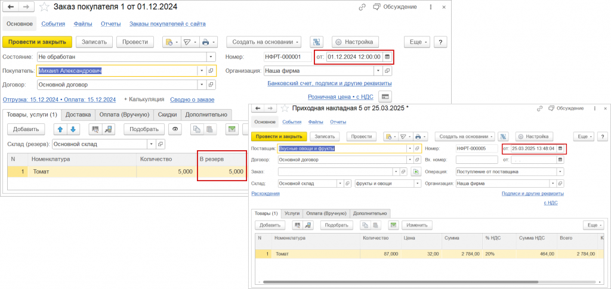Image resolution: width=611 pixels, height=289 pixels.
Task: Open the Операция dropdown in Приходная накладная
Action: pos(560,172)
